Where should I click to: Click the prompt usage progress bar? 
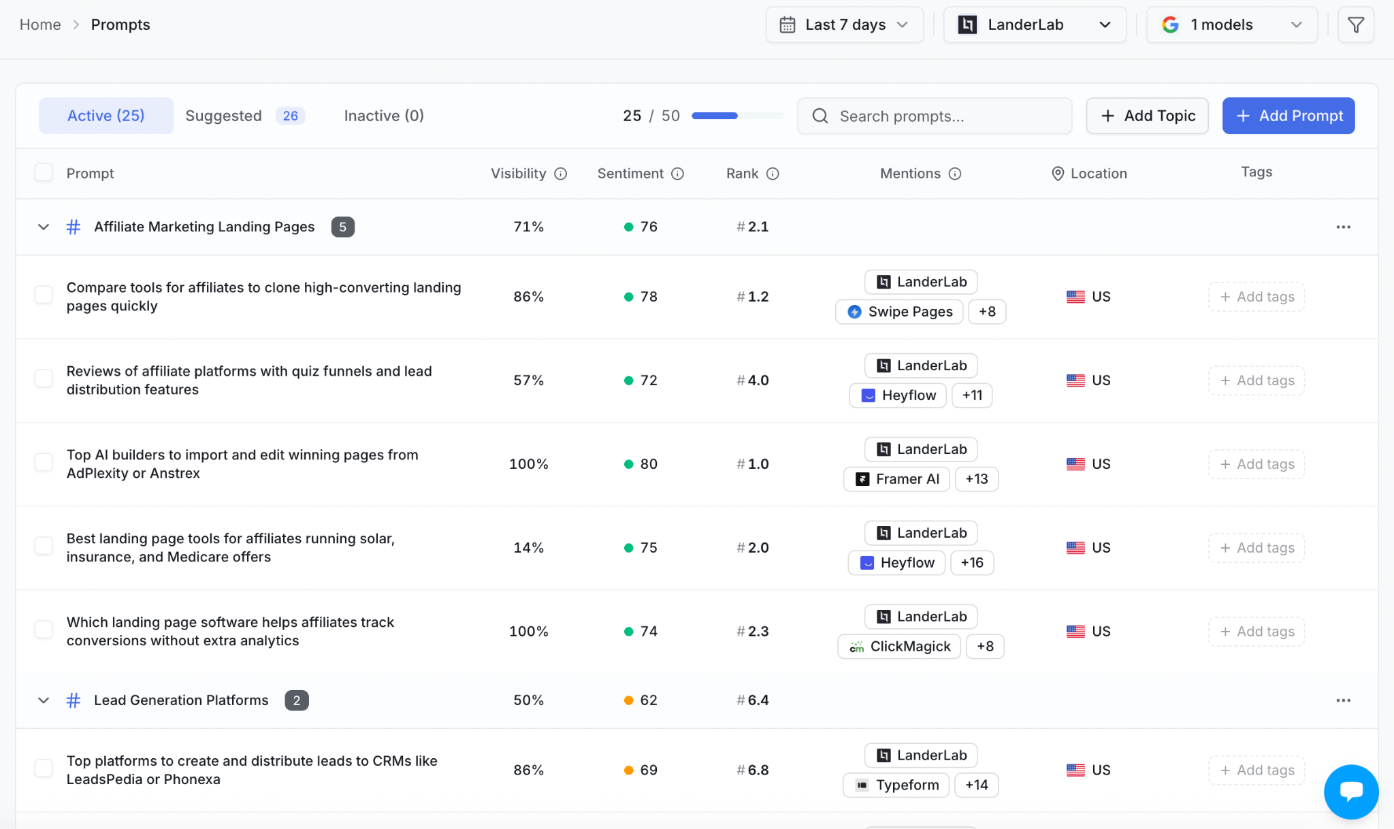[737, 116]
